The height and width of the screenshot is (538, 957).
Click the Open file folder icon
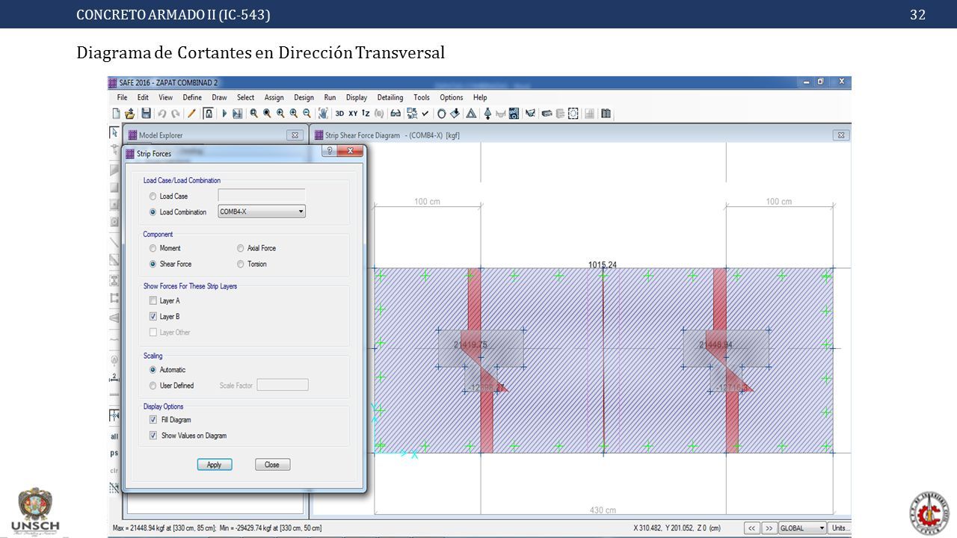(x=129, y=114)
